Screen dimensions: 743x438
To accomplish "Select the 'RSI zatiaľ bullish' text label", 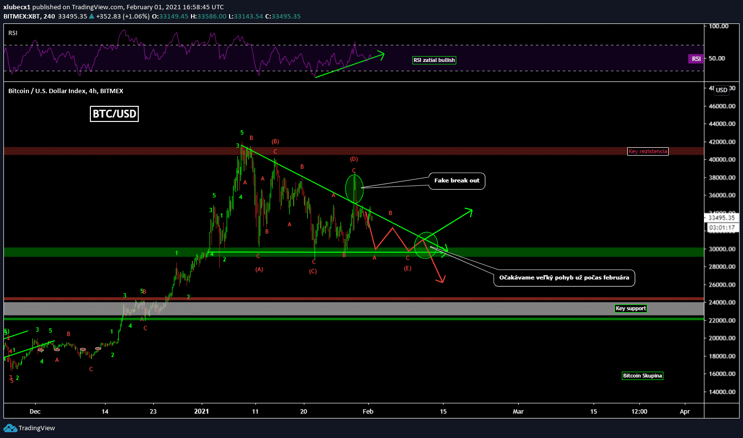I will tap(434, 60).
